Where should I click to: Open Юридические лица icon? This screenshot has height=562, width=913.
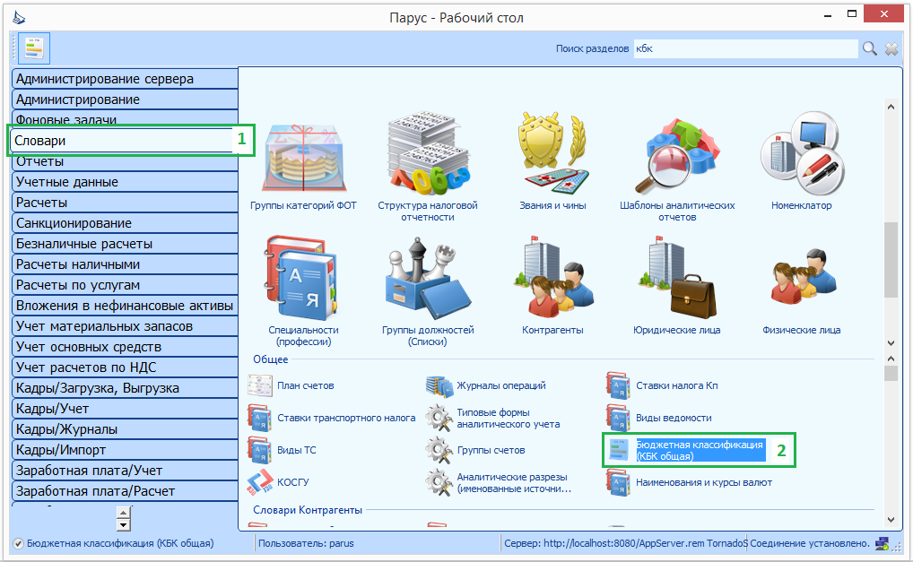click(x=677, y=278)
